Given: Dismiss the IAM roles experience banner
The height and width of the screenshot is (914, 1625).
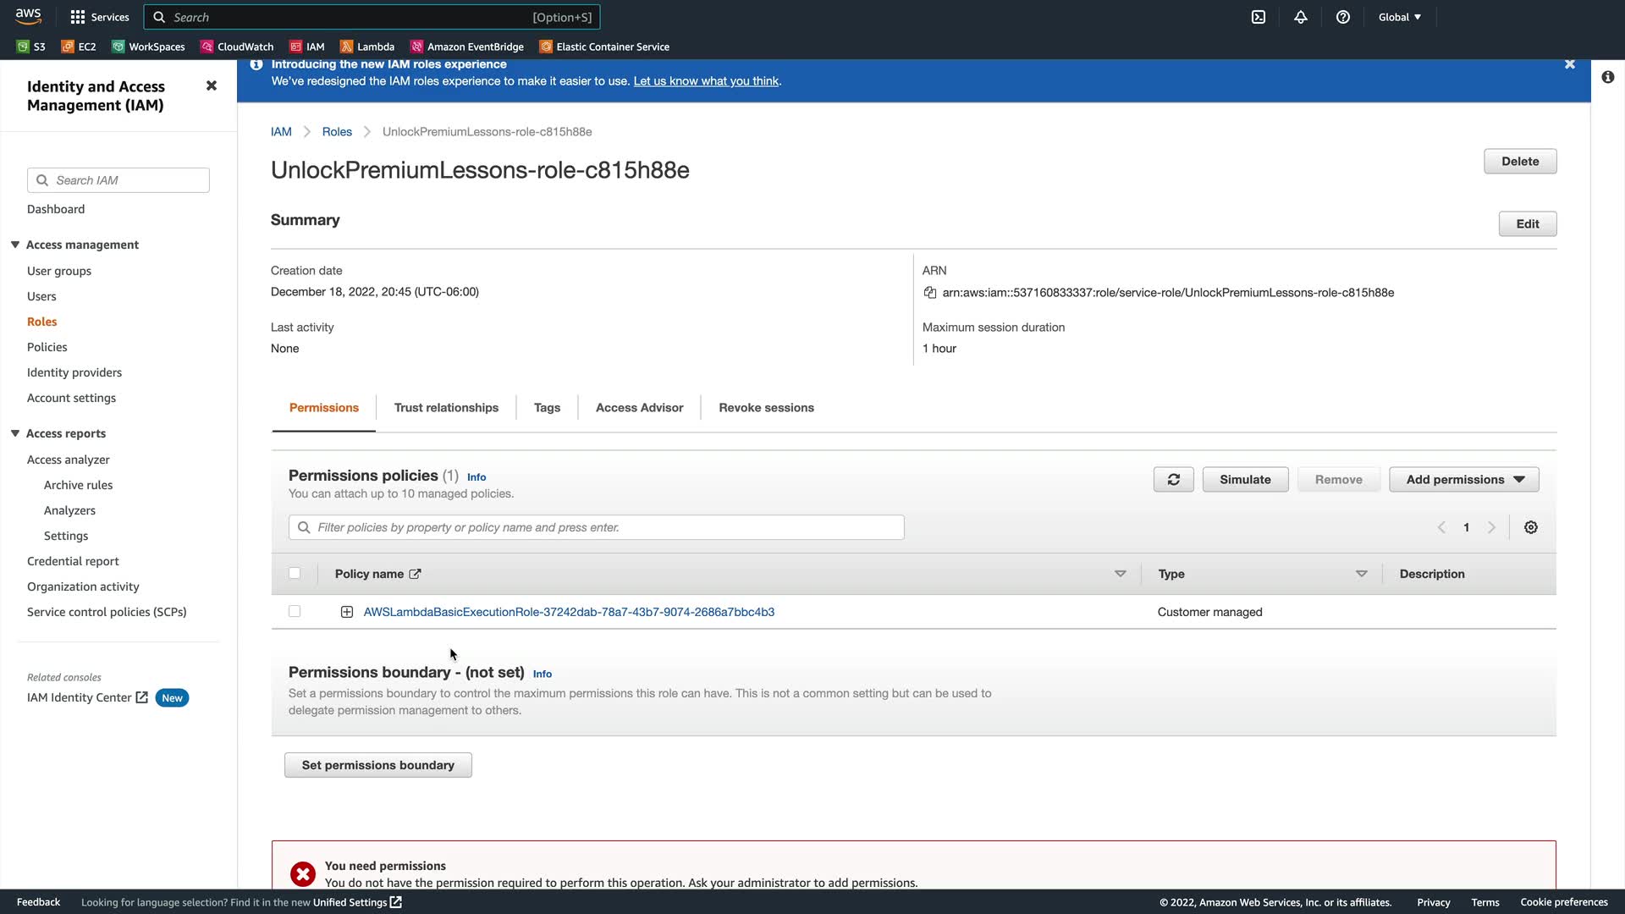Looking at the screenshot, I should pos(1570,64).
